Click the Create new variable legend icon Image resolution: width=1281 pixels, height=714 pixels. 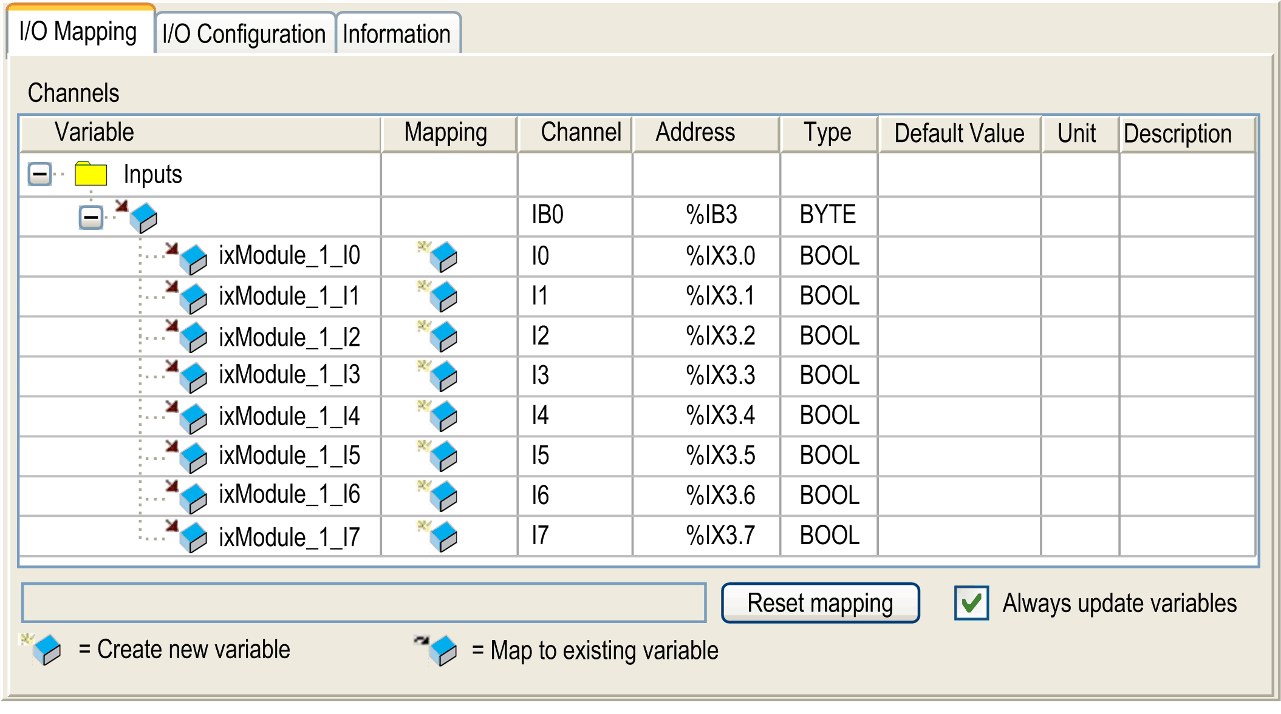click(41, 649)
